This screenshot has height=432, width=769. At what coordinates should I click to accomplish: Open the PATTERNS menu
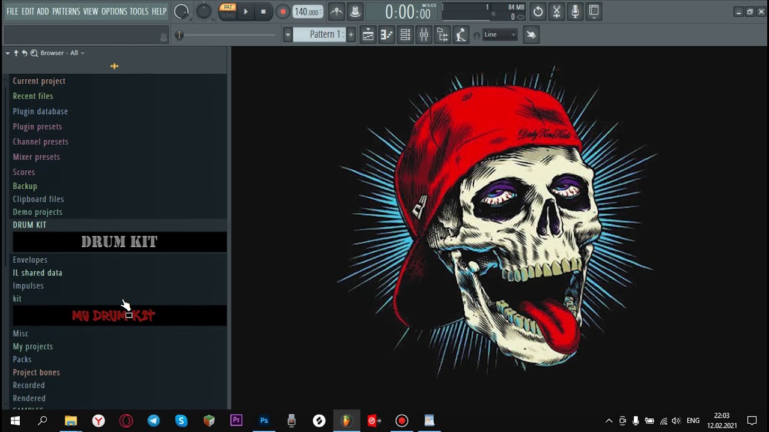pyautogui.click(x=66, y=11)
